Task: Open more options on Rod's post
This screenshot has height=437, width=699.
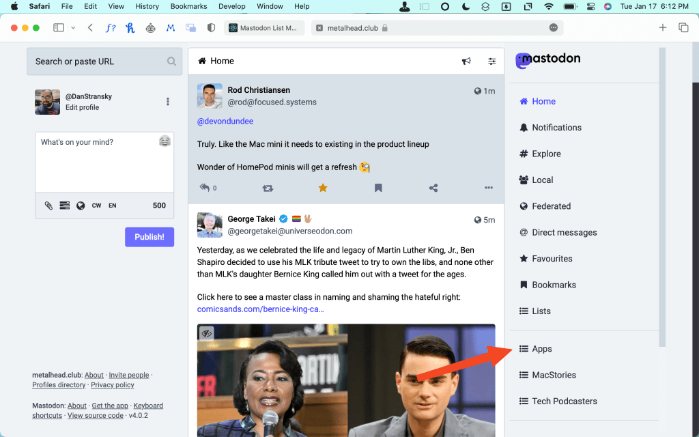Action: [488, 187]
